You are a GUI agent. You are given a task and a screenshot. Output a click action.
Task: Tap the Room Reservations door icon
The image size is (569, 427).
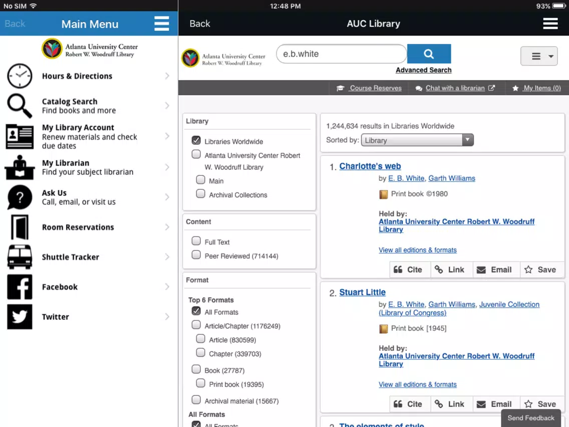(x=20, y=228)
